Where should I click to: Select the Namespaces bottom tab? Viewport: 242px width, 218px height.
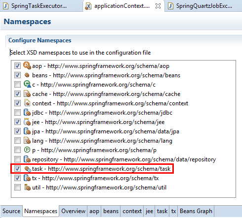40,211
